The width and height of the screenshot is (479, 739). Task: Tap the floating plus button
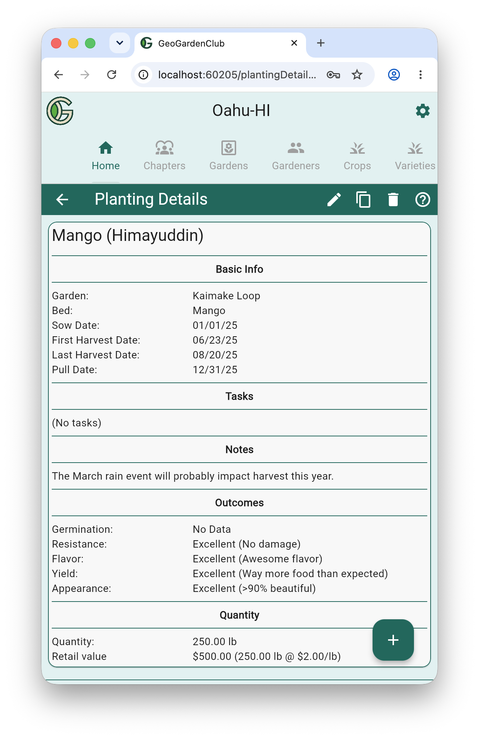[393, 640]
